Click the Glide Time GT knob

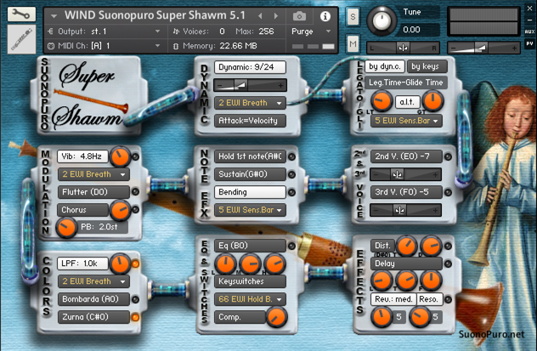click(432, 100)
